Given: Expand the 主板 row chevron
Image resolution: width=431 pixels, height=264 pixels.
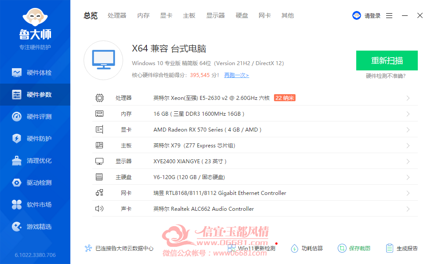Looking at the screenshot, I should pyautogui.click(x=408, y=146).
